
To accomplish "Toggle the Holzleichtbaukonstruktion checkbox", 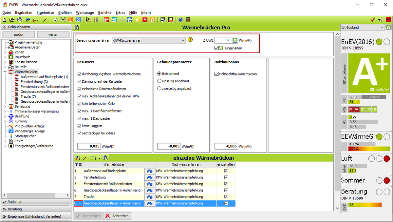I will [216, 74].
